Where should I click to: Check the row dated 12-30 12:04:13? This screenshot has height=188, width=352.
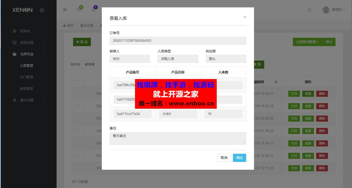78,143
